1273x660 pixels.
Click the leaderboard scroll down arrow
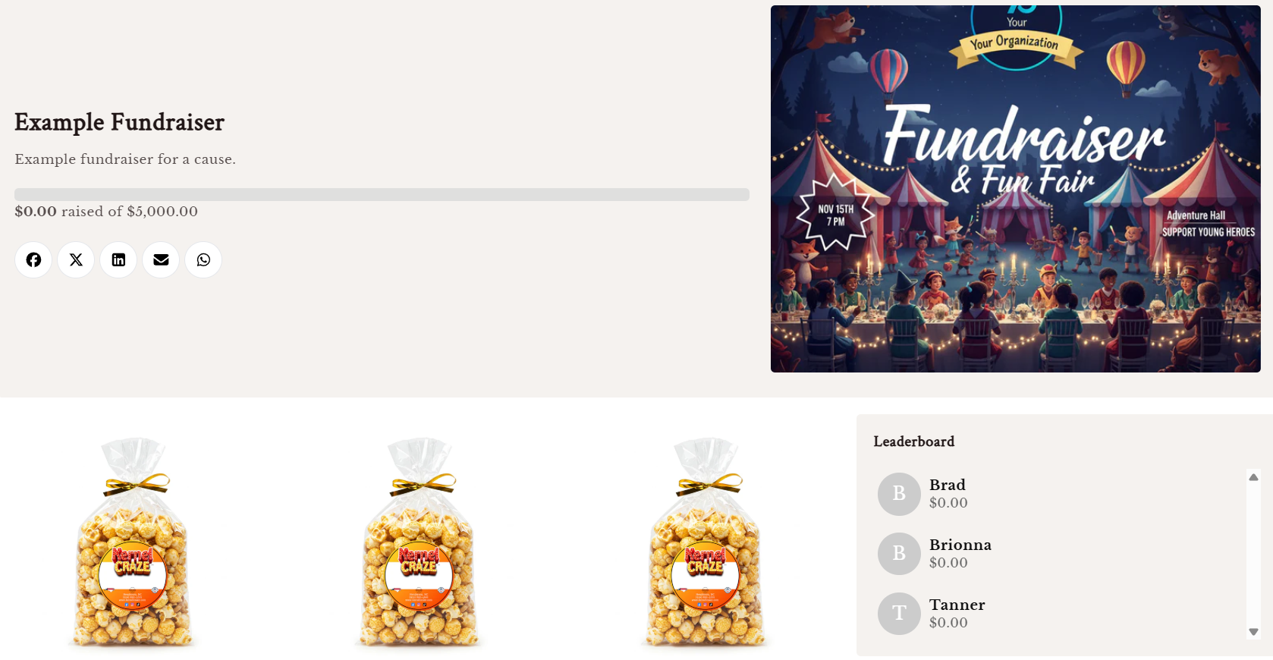[x=1253, y=632]
